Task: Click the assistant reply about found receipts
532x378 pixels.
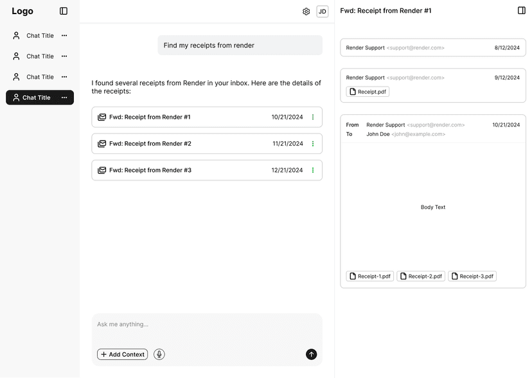Action: 206,87
